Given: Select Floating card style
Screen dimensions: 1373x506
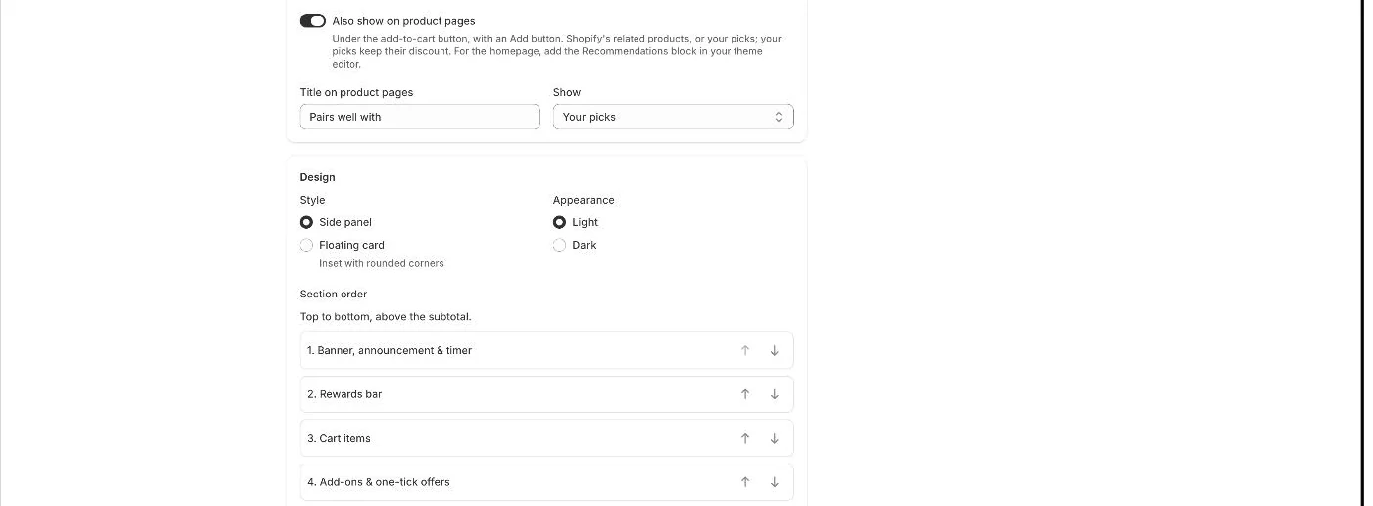Looking at the screenshot, I should (306, 245).
